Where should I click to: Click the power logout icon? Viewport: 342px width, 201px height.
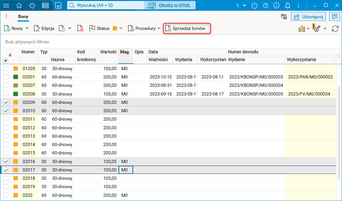pos(254,5)
